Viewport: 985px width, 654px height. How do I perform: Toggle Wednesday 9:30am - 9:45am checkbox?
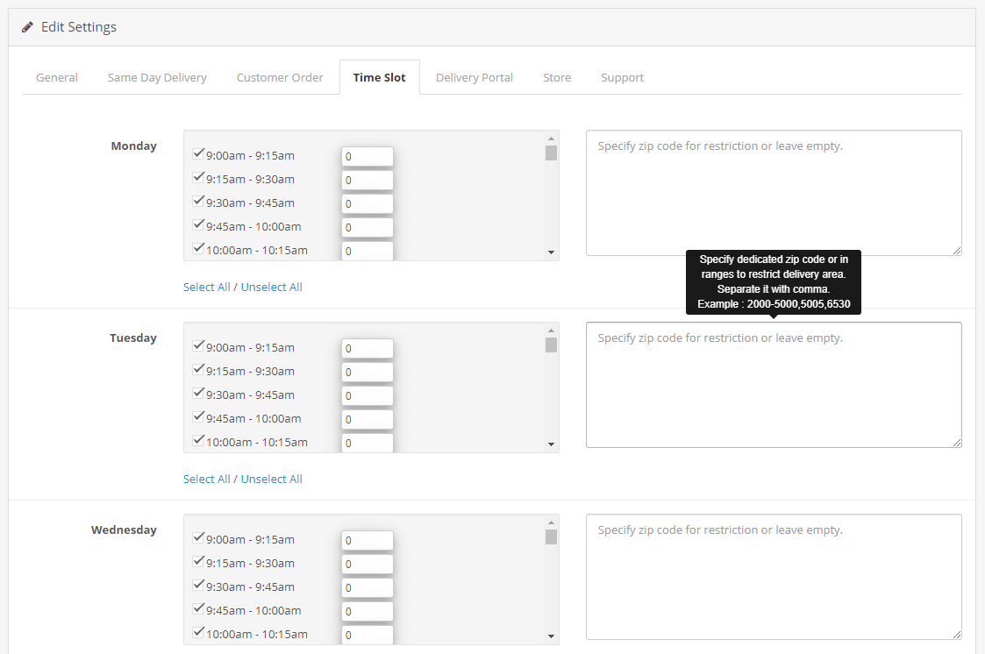(x=198, y=585)
